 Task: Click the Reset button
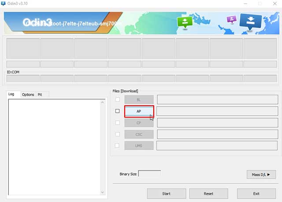[208, 194]
